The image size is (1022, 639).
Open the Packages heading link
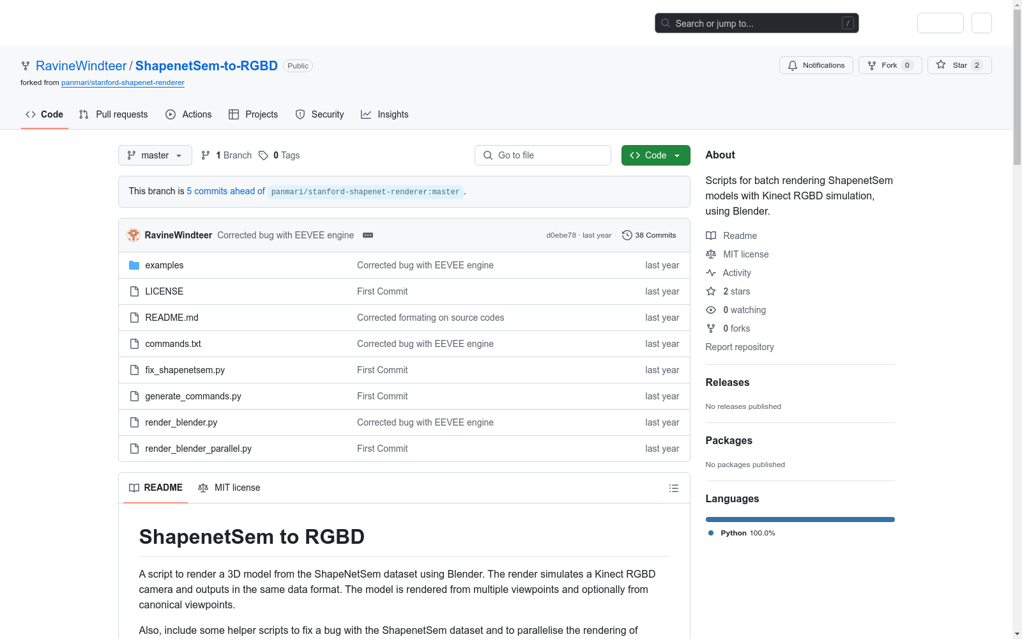729,441
